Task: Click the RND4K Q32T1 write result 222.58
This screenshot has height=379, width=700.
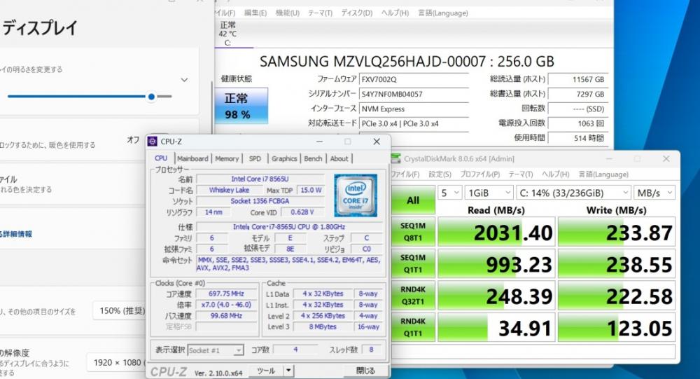Action: [x=617, y=296]
